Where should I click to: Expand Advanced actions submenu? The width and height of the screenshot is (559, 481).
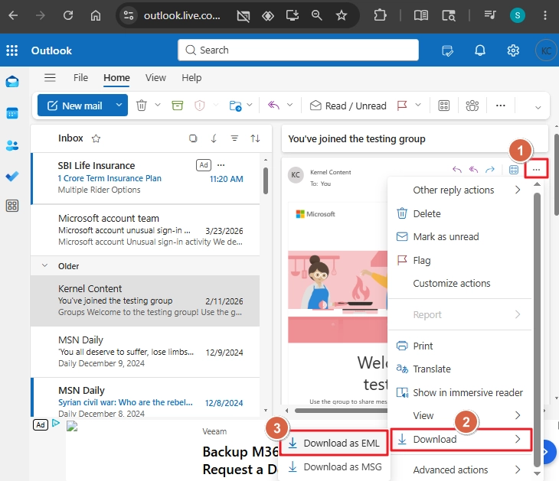[x=459, y=470]
